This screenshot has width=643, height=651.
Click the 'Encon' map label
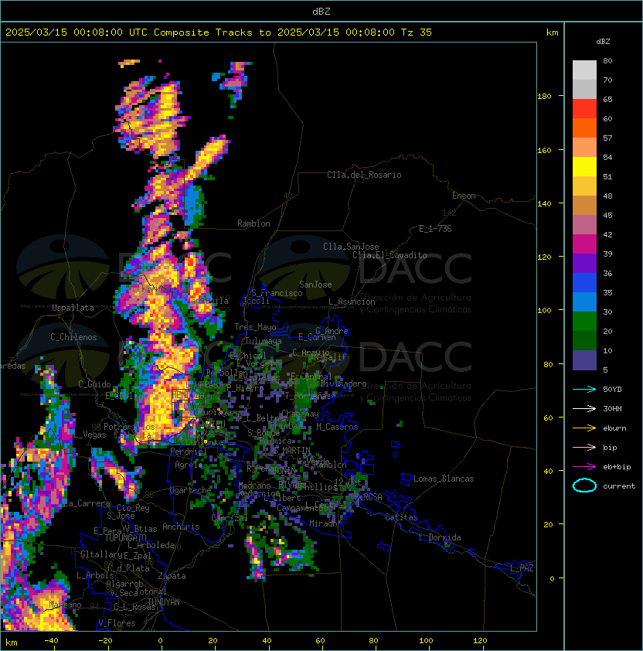click(x=464, y=196)
